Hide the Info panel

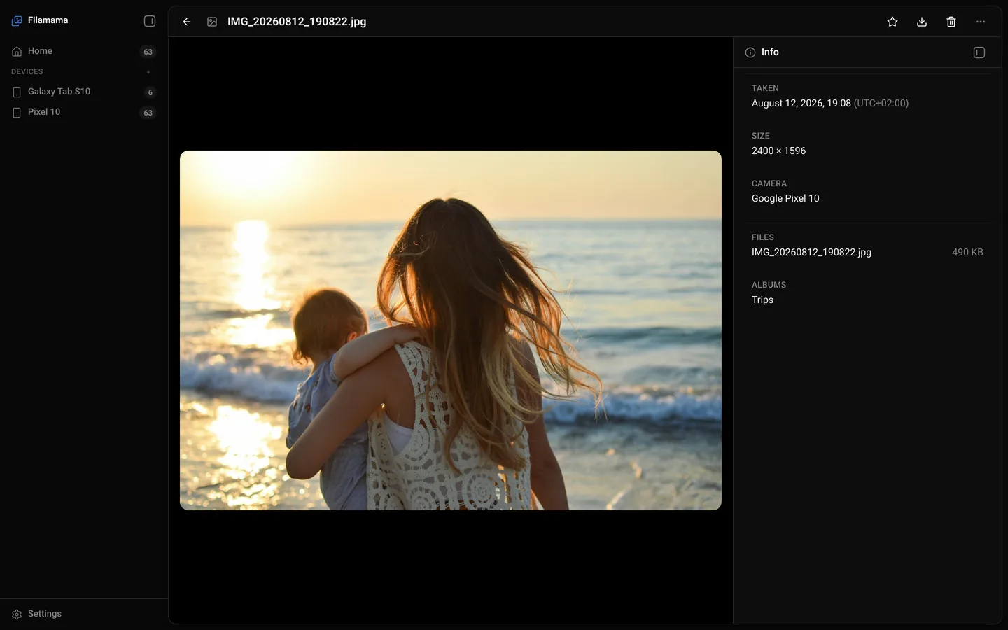tap(979, 52)
